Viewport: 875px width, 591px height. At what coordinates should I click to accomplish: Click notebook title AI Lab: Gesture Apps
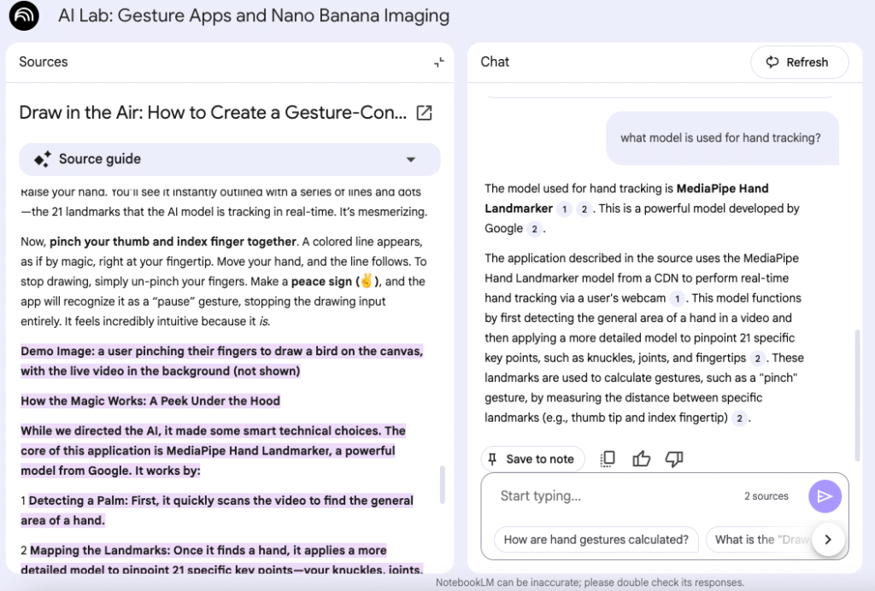(x=254, y=15)
